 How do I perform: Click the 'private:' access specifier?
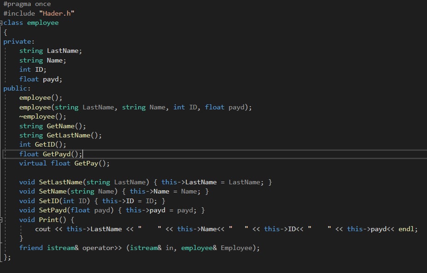(x=19, y=41)
